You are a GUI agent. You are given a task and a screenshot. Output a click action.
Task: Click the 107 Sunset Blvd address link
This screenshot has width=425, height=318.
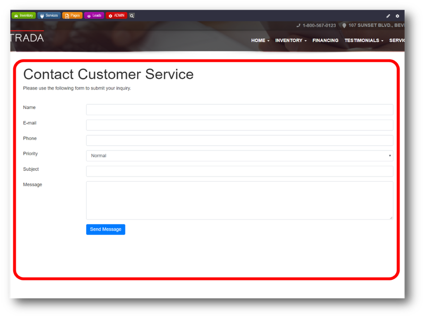[373, 25]
